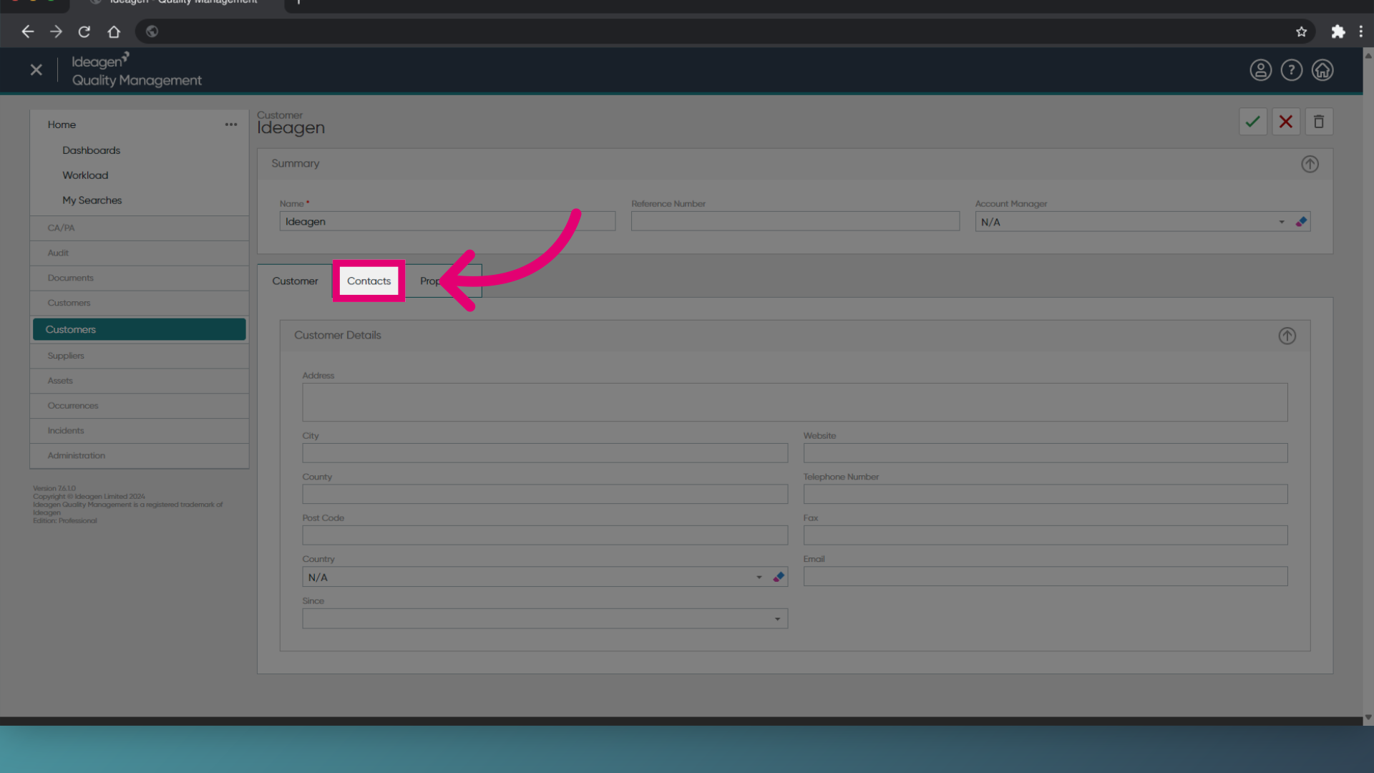Close the sidebar with the X icon
Image resolution: width=1374 pixels, height=773 pixels.
click(36, 70)
